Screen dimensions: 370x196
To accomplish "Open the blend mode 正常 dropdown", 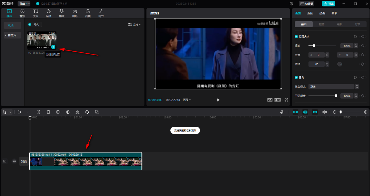I will 333,87.
